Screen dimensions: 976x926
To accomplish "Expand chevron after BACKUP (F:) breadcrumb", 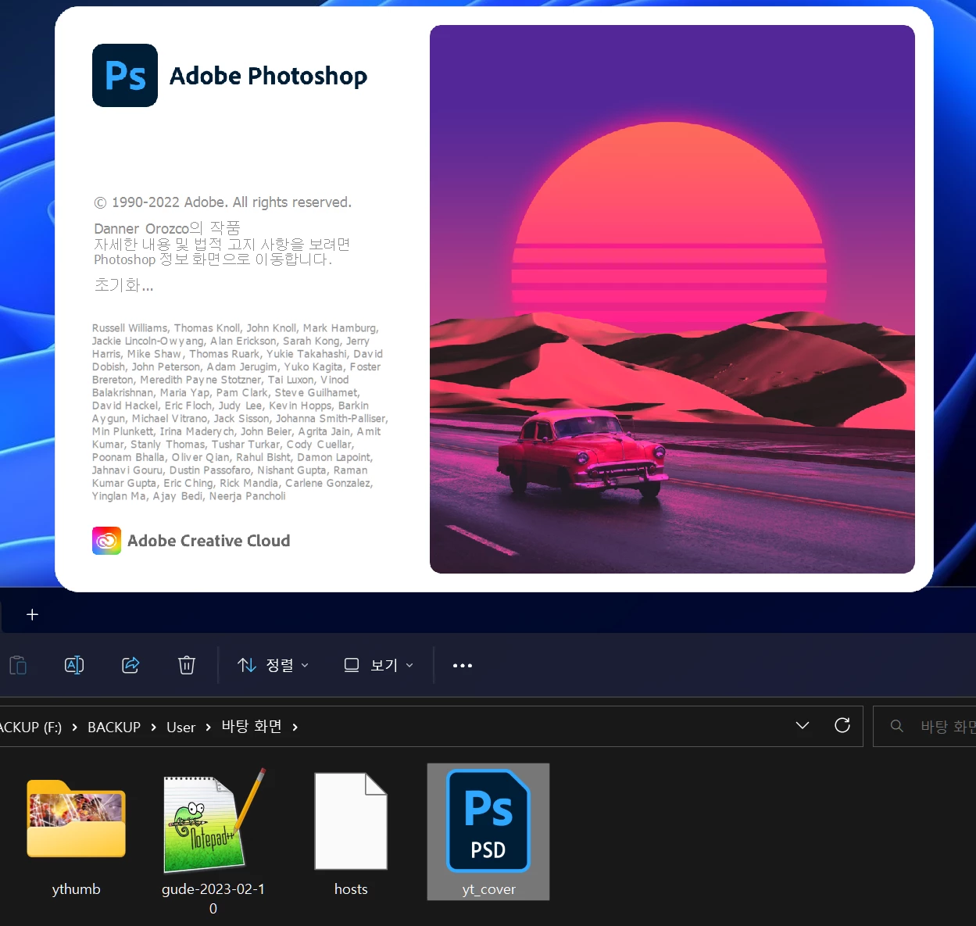I will tap(74, 728).
